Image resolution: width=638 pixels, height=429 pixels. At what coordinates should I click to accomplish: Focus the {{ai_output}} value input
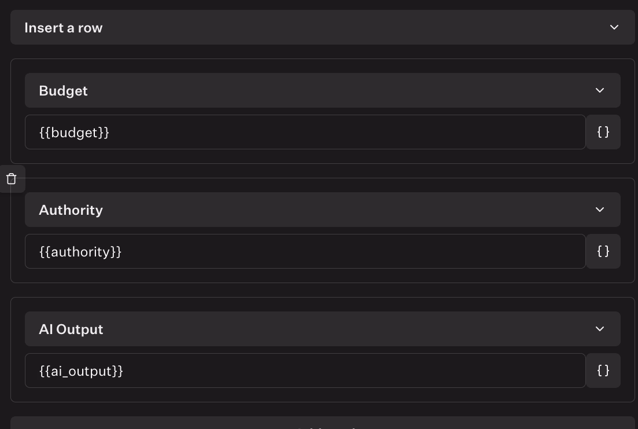(305, 371)
